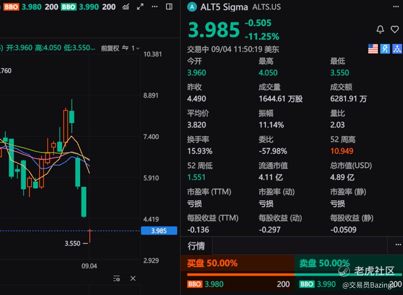Click the US flag market icon
This screenshot has height=295, width=403.
373,48
